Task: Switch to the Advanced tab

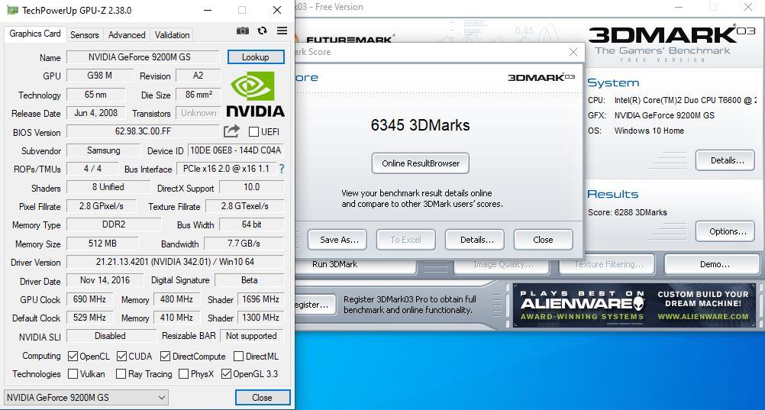Action: [x=127, y=35]
